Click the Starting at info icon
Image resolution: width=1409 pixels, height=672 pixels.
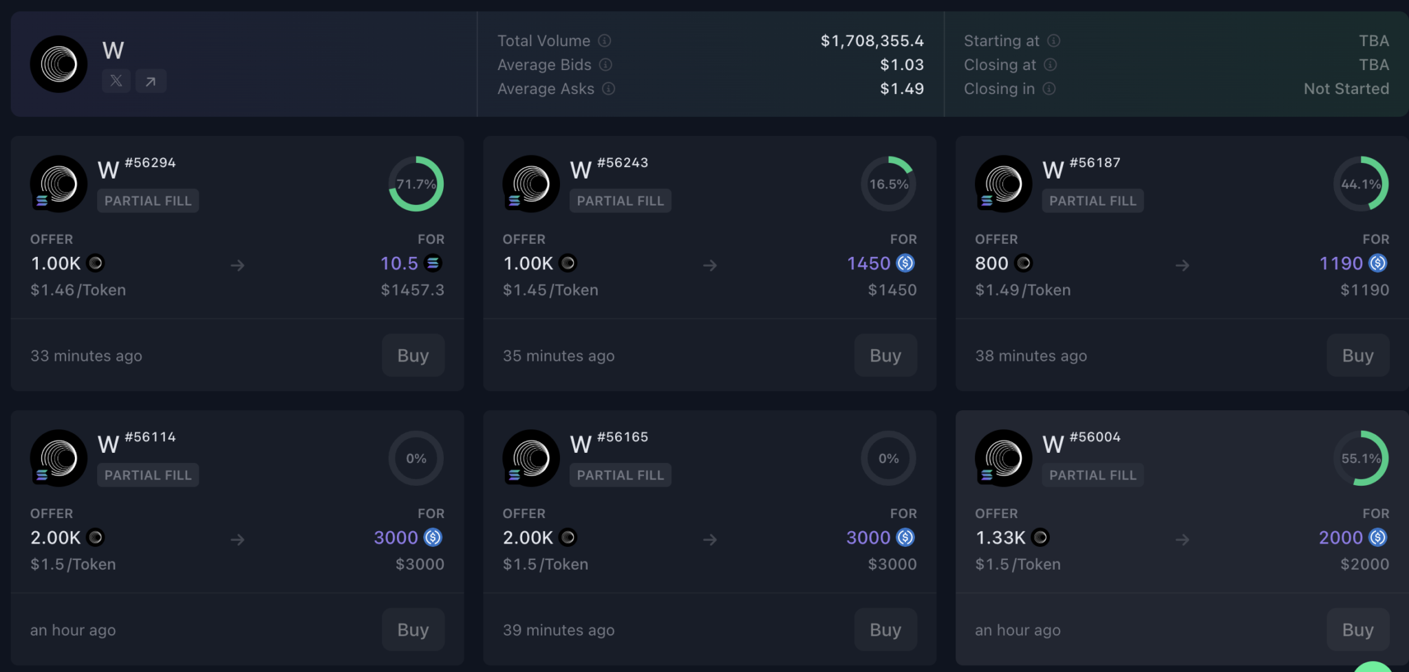point(1053,41)
